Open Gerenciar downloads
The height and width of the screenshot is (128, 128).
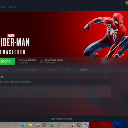tap(64, 119)
